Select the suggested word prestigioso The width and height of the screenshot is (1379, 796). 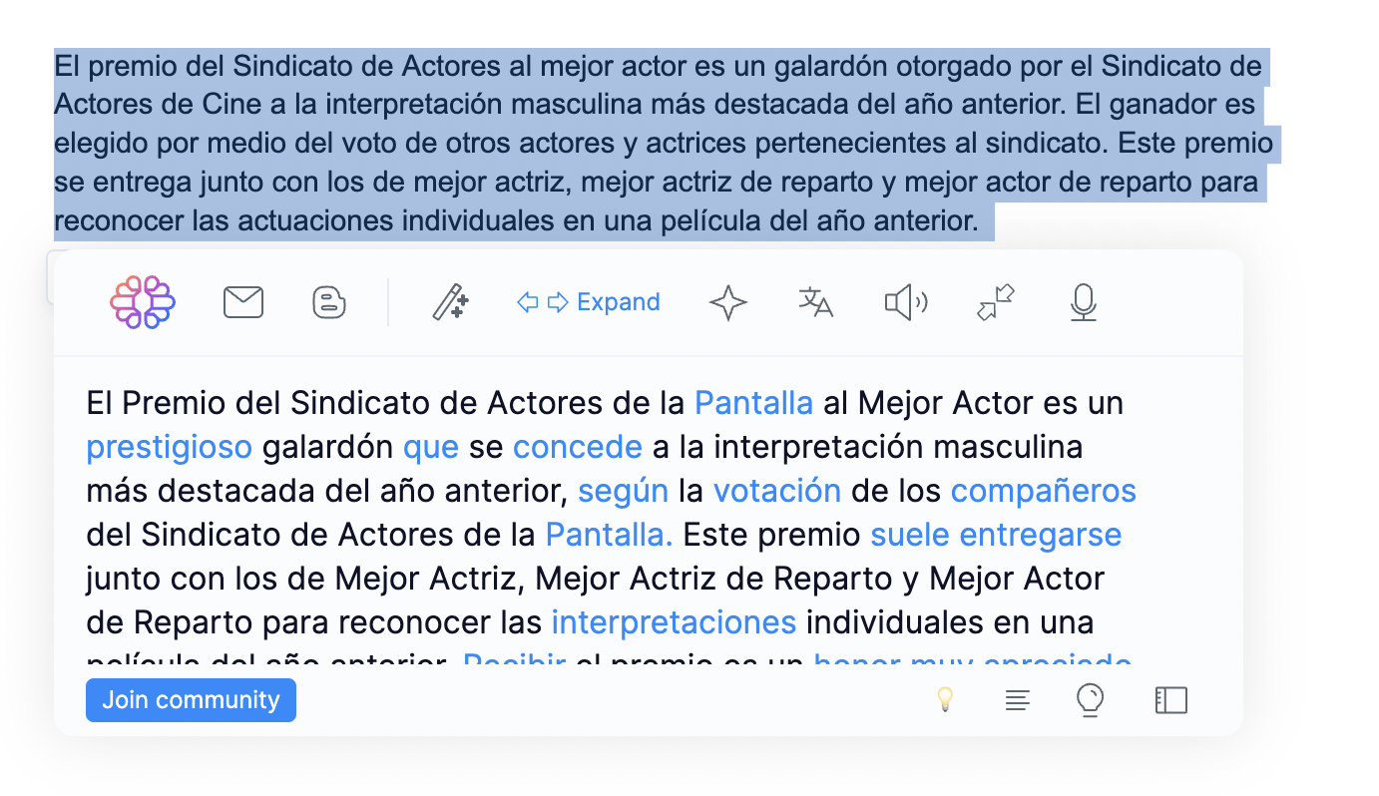[x=169, y=446]
